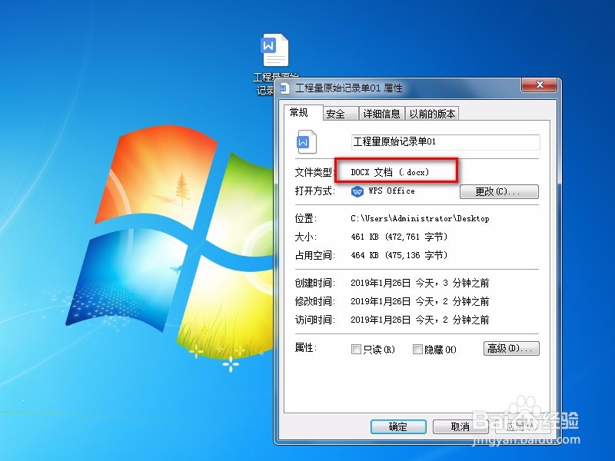Screen dimensions: 615x461
Task: Click the 更改(C)... button
Action: click(x=499, y=191)
